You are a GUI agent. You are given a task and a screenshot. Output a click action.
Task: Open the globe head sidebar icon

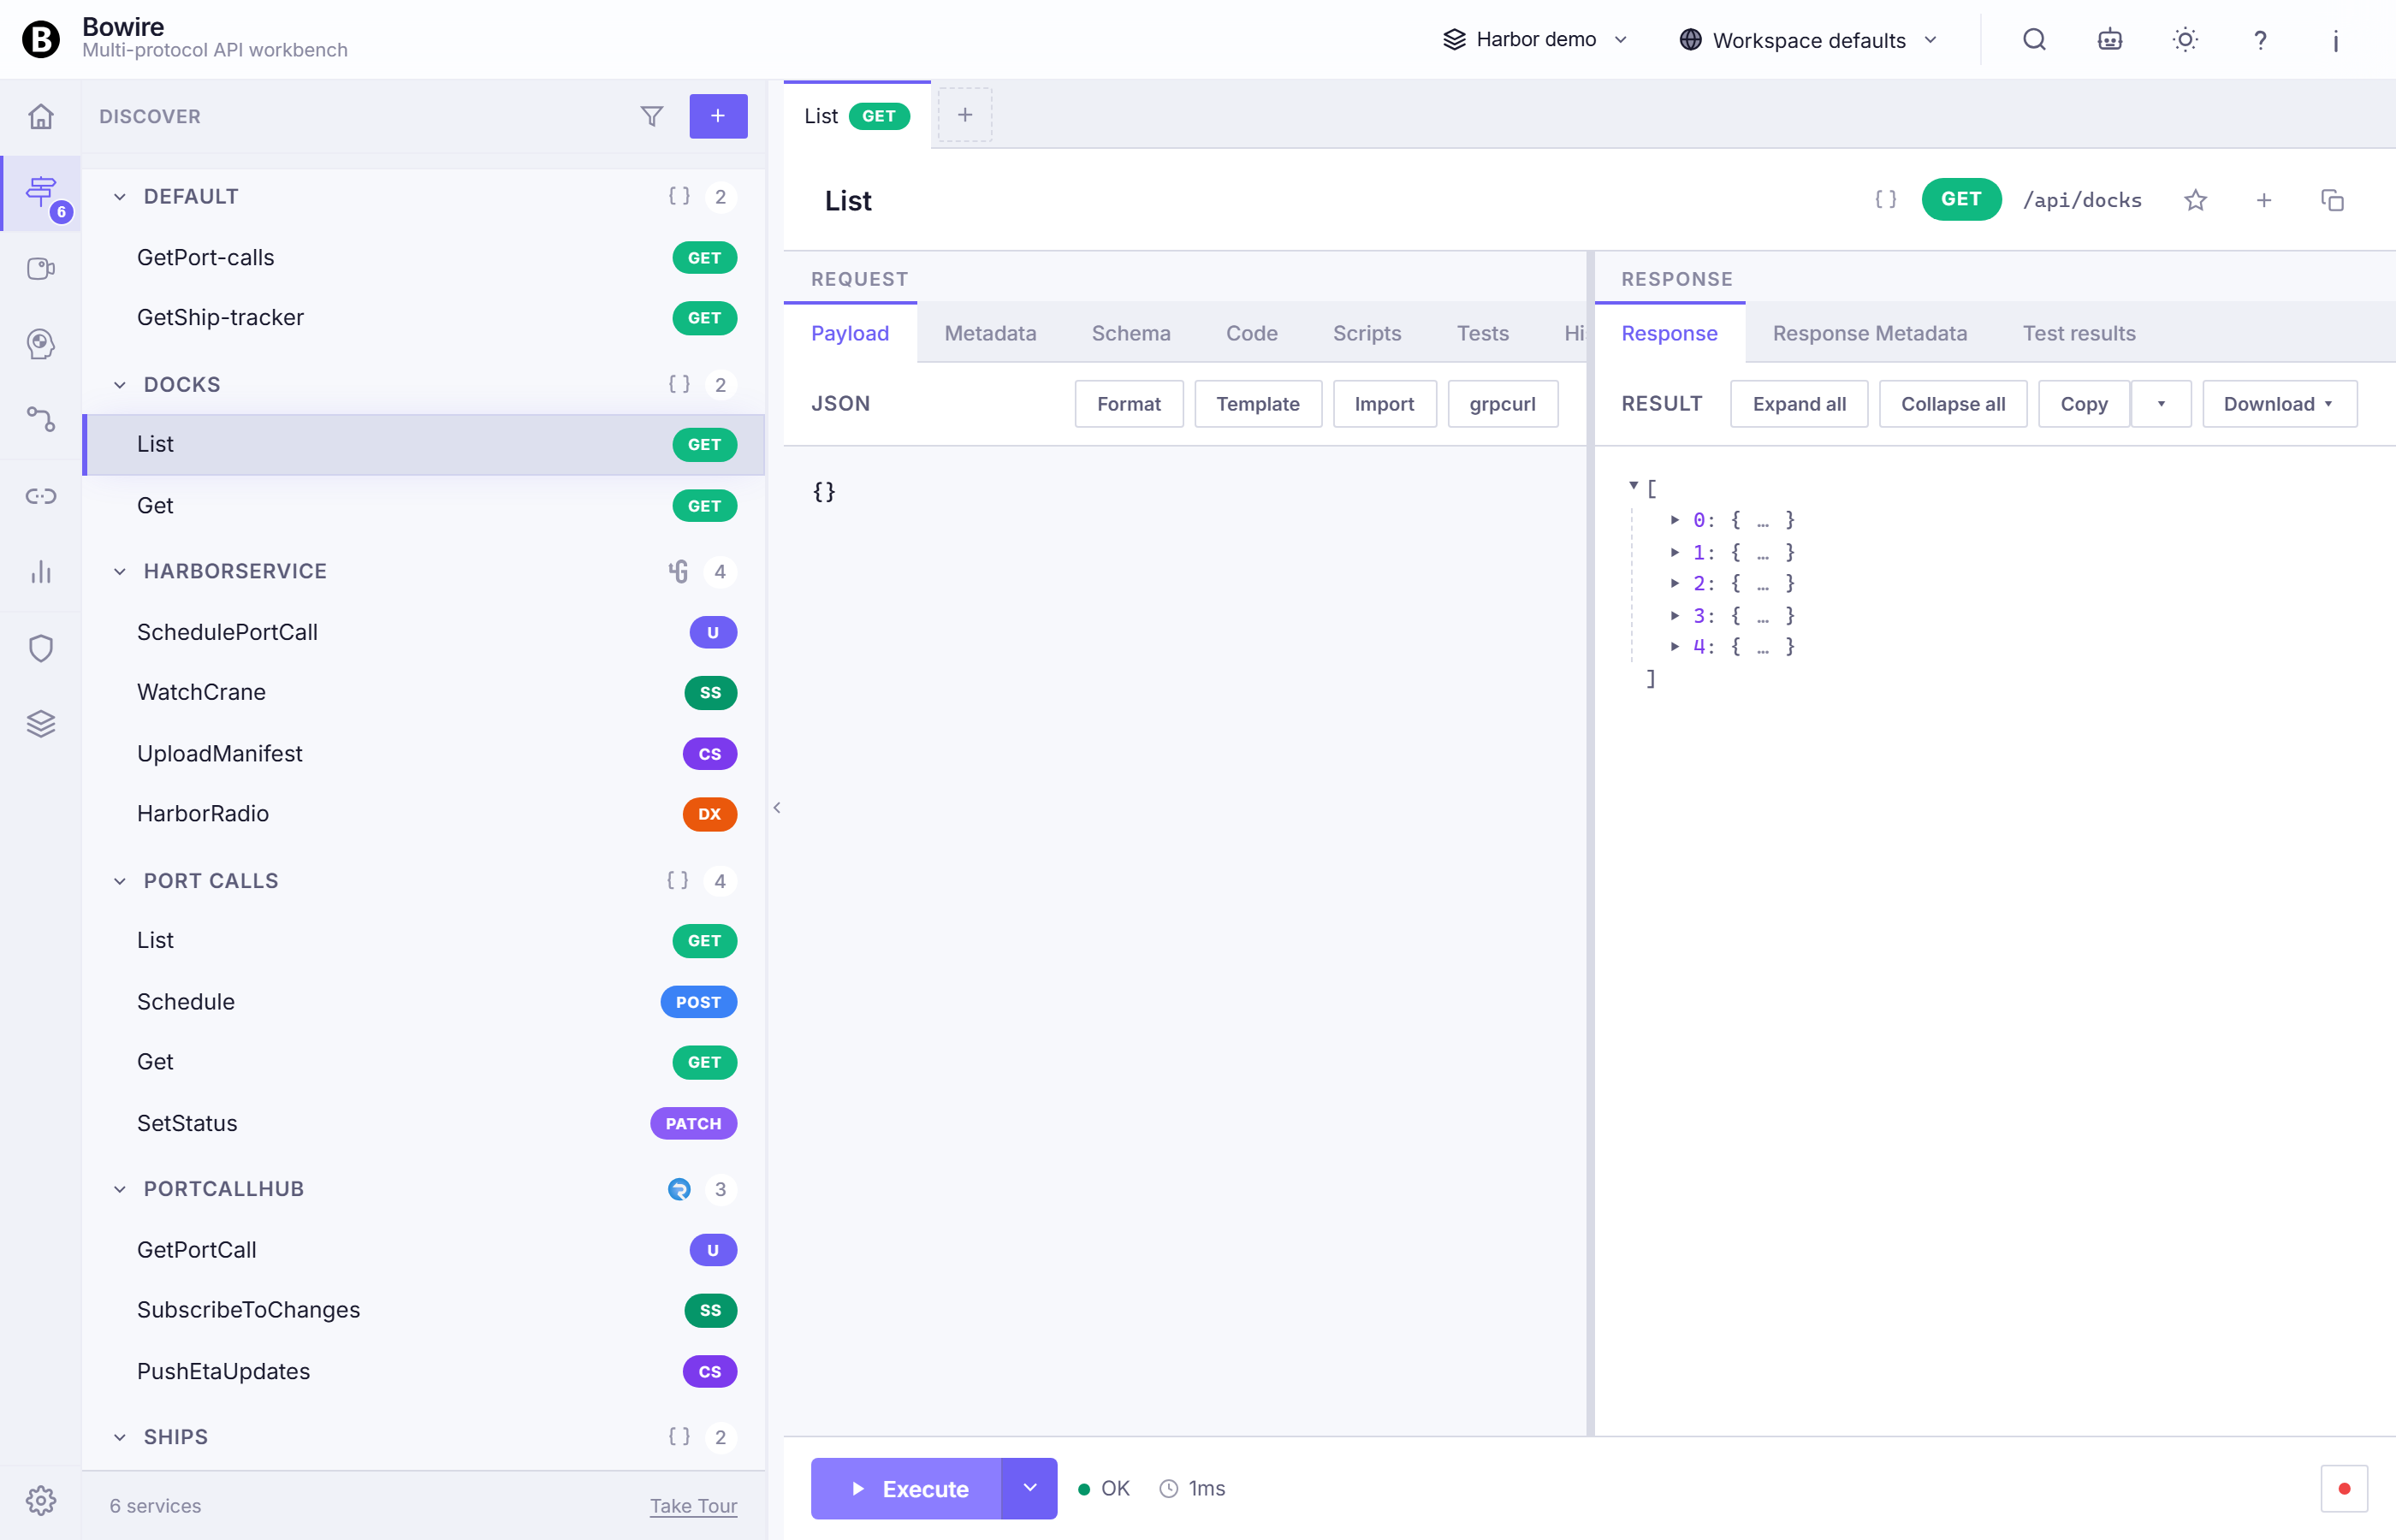[x=40, y=344]
